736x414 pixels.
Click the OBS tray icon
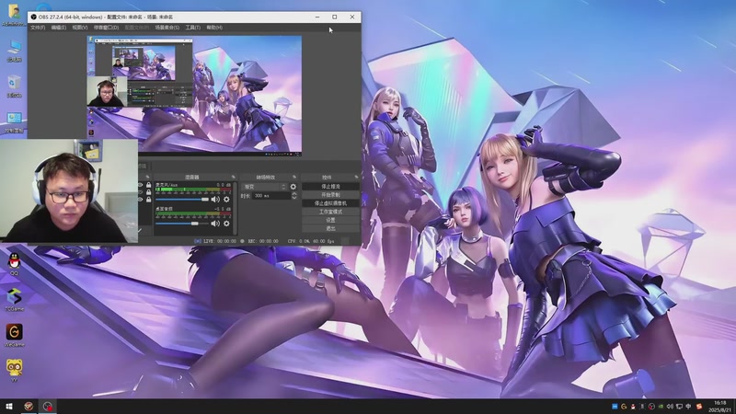[x=651, y=407]
